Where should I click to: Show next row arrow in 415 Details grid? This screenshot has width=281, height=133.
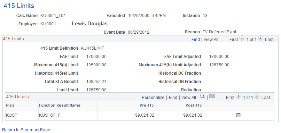point(257,96)
